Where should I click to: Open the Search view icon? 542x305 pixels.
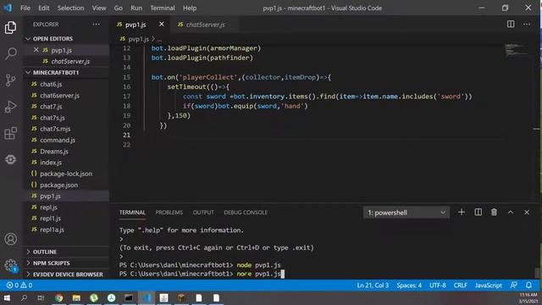[10, 53]
